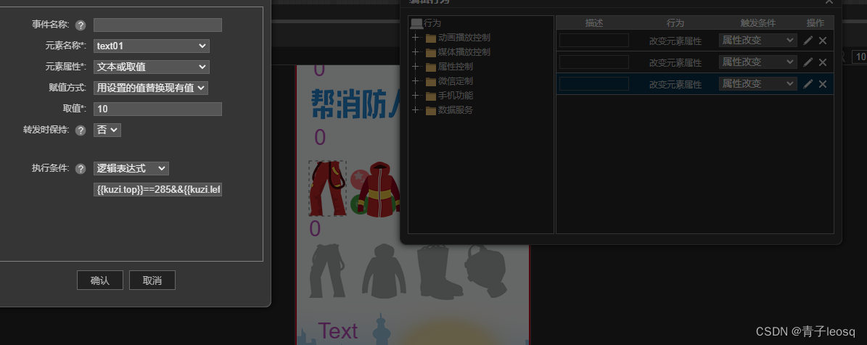Open the middle row 属性改变 trigger dropdown
This screenshot has width=867, height=345.
(758, 62)
